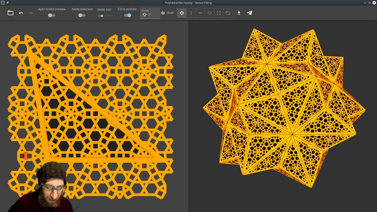Select the rotate tool in transform group
Viewport: 377px width, 212px height.
tap(209, 13)
